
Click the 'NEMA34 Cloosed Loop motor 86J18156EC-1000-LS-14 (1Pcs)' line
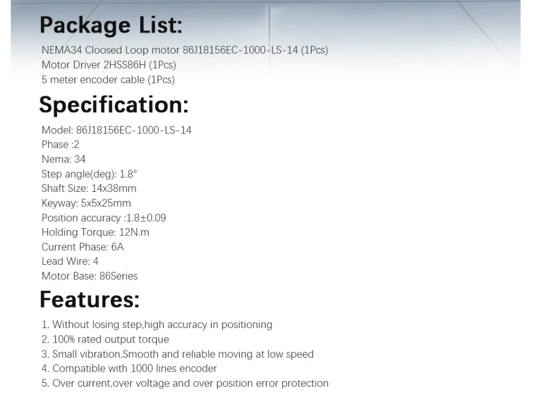[x=185, y=50]
